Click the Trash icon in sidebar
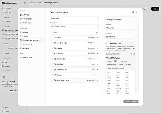The width and height of the screenshot is (161, 114). (3, 112)
